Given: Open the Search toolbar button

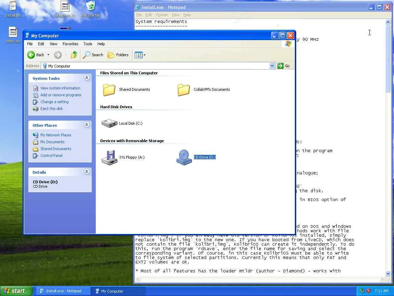Looking at the screenshot, I should (93, 54).
